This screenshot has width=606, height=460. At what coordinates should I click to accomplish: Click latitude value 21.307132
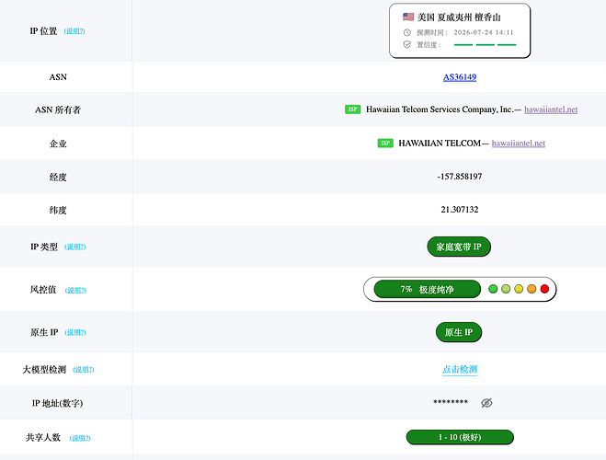click(460, 210)
